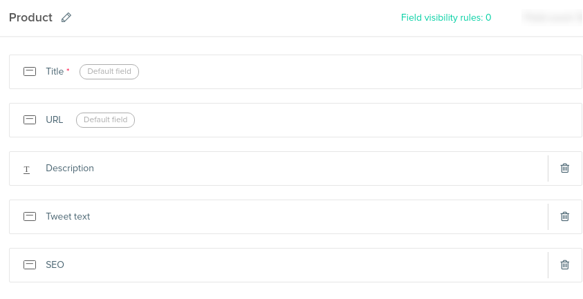This screenshot has width=583, height=299.
Task: Edit the Product name with pencil icon
Action: [x=66, y=17]
